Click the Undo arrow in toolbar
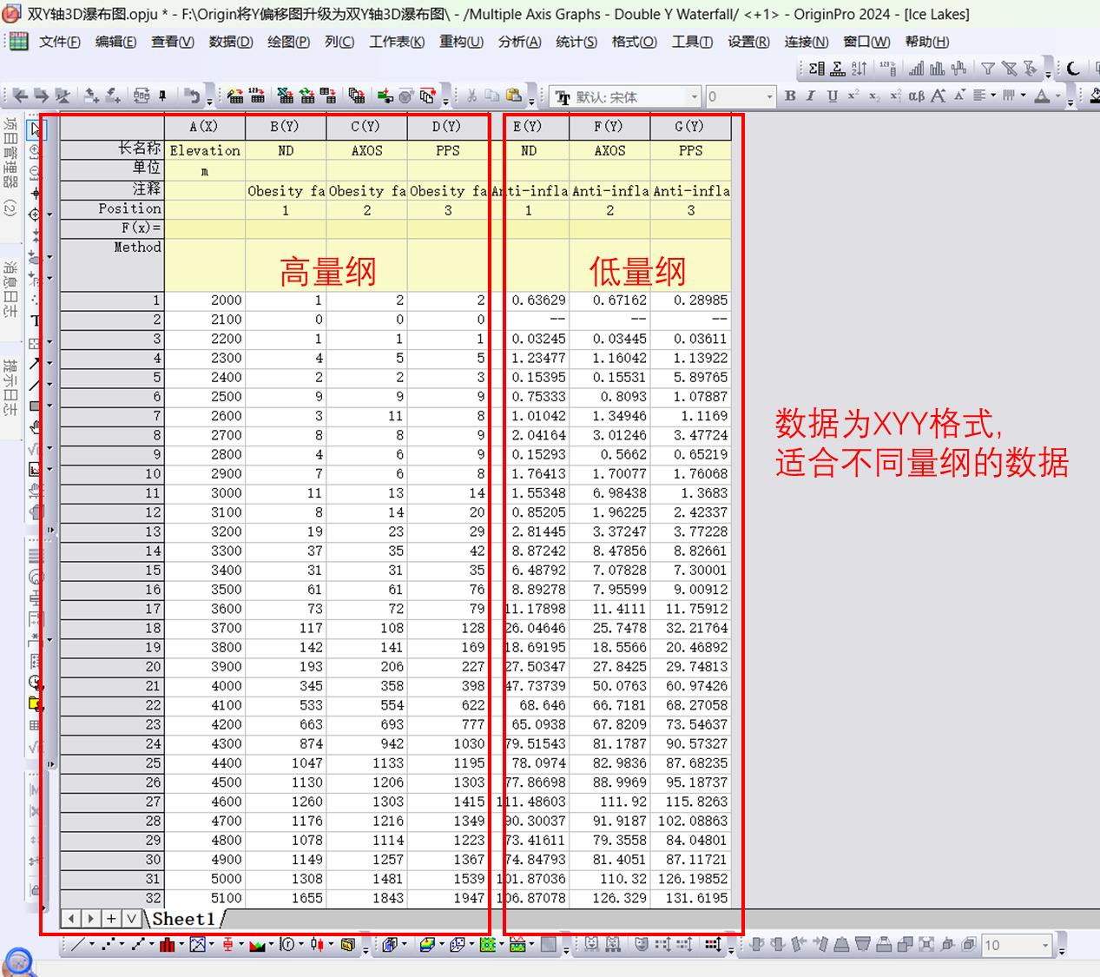This screenshot has width=1100, height=977. (x=192, y=96)
